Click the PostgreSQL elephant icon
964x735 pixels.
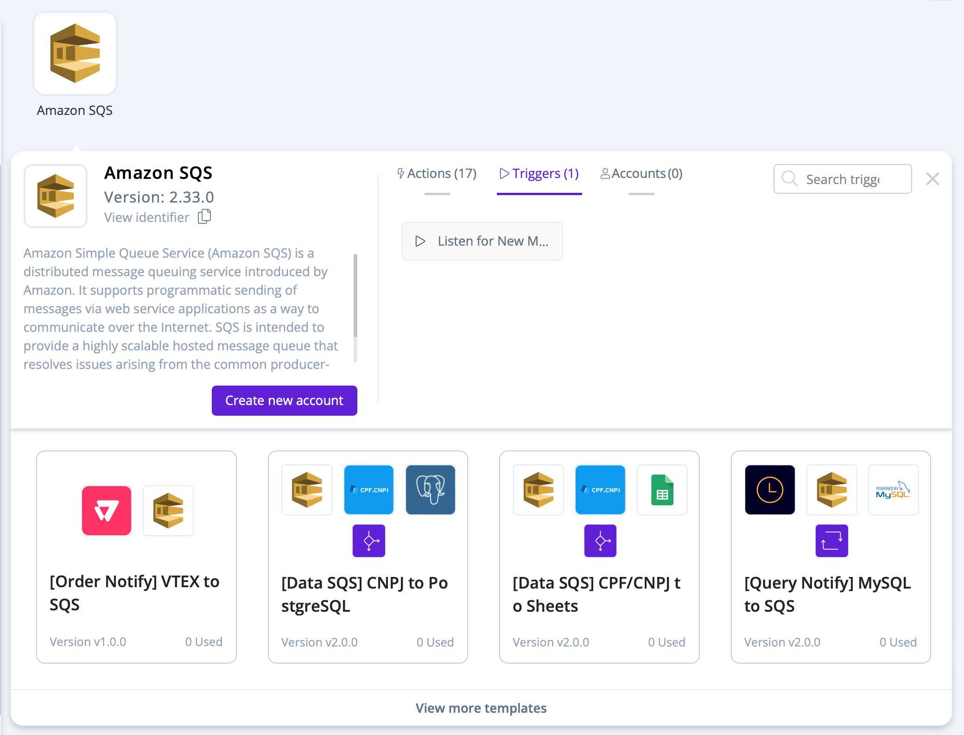pos(430,489)
